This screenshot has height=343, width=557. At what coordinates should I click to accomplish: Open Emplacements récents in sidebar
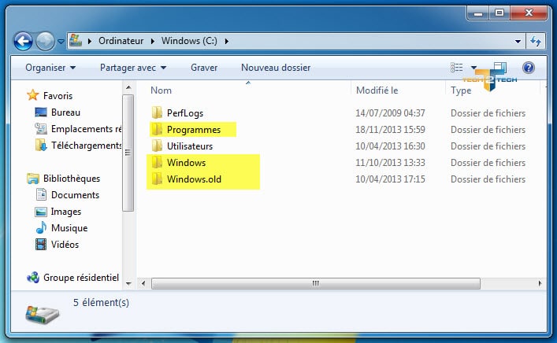coord(86,129)
